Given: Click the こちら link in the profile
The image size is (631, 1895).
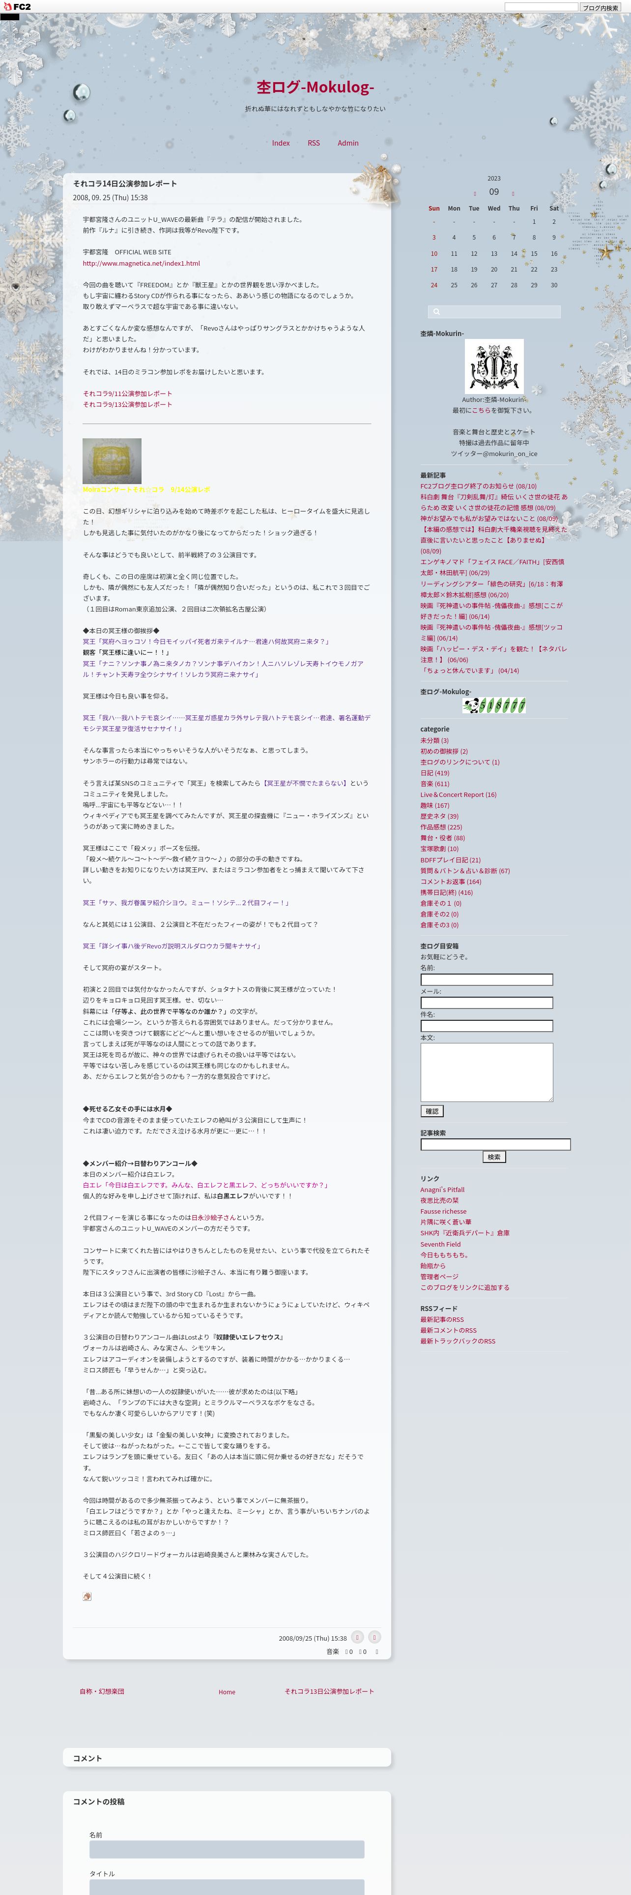Looking at the screenshot, I should 481,410.
